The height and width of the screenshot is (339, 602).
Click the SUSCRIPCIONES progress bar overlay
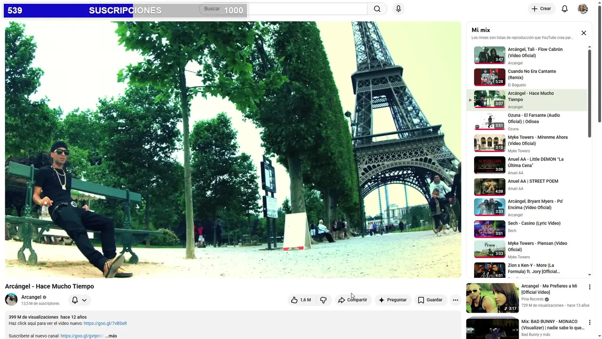(x=125, y=10)
